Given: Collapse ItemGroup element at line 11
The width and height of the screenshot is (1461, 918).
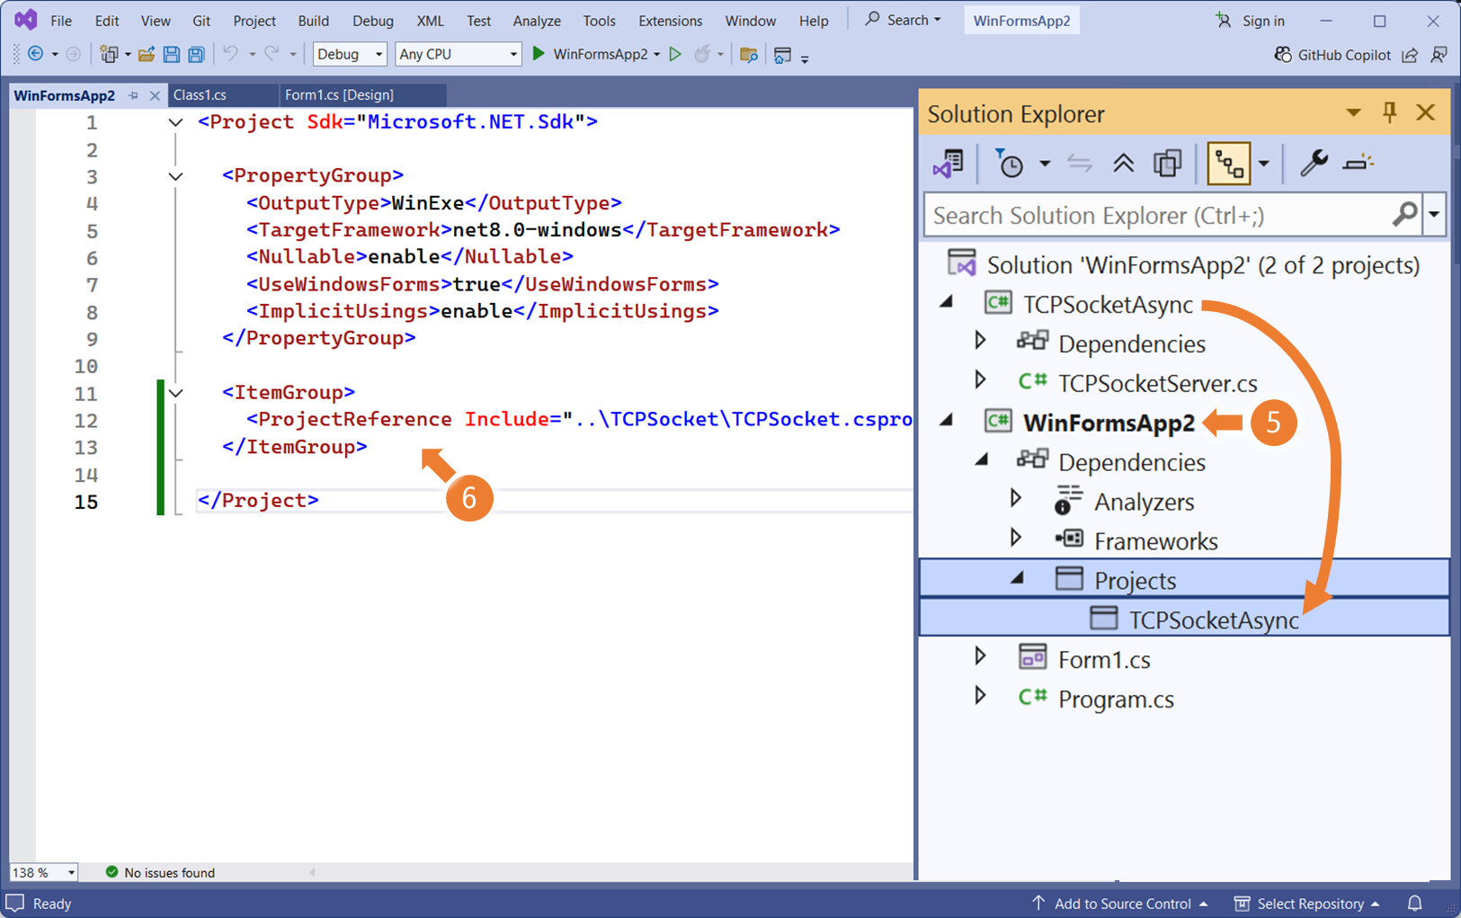Looking at the screenshot, I should pos(176,393).
